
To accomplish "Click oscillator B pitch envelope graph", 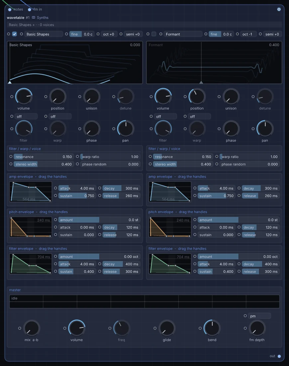I will pyautogui.click(x=170, y=227).
